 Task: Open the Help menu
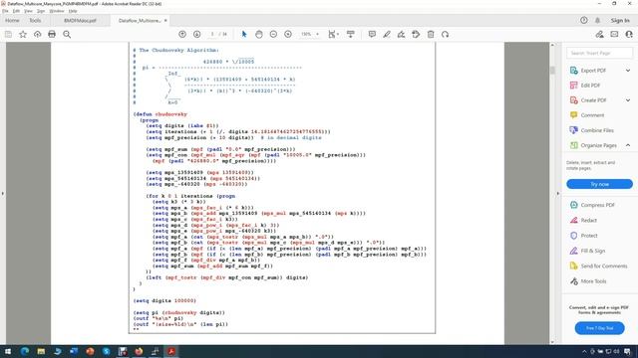[x=73, y=11]
